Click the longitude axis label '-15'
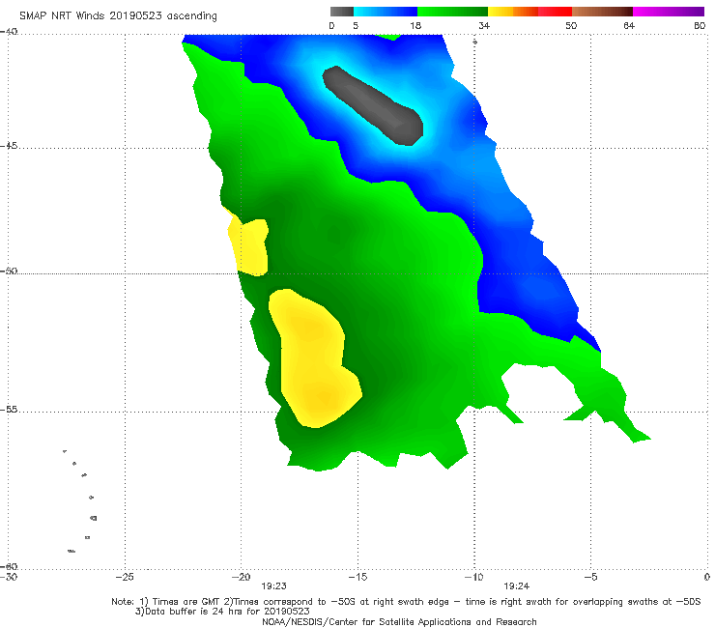715x628 pixels. pyautogui.click(x=357, y=577)
